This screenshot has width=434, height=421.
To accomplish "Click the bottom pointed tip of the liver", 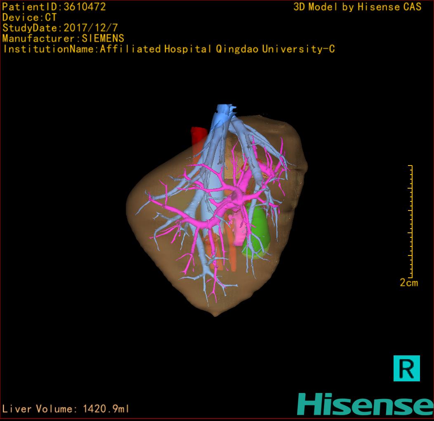I will click(215, 315).
